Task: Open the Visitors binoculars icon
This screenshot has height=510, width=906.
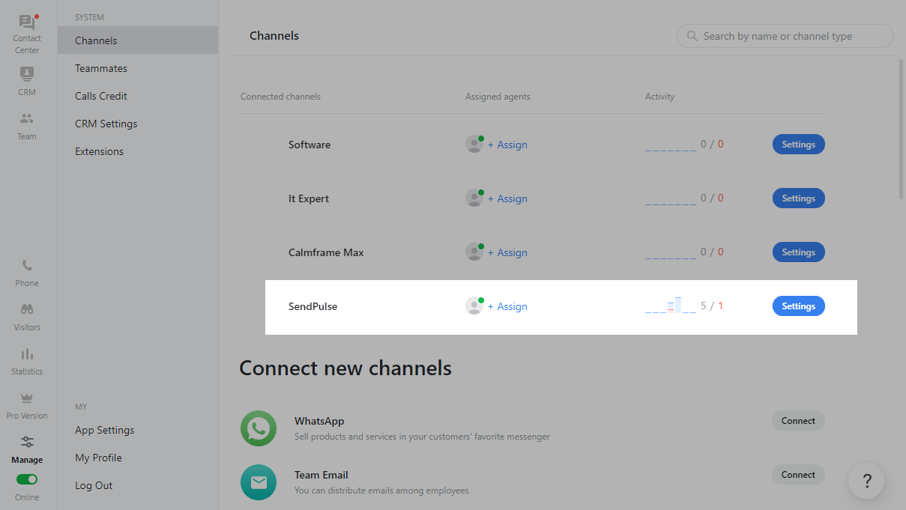Action: tap(27, 309)
